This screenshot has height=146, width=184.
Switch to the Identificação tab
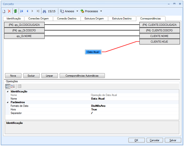pos(14,19)
